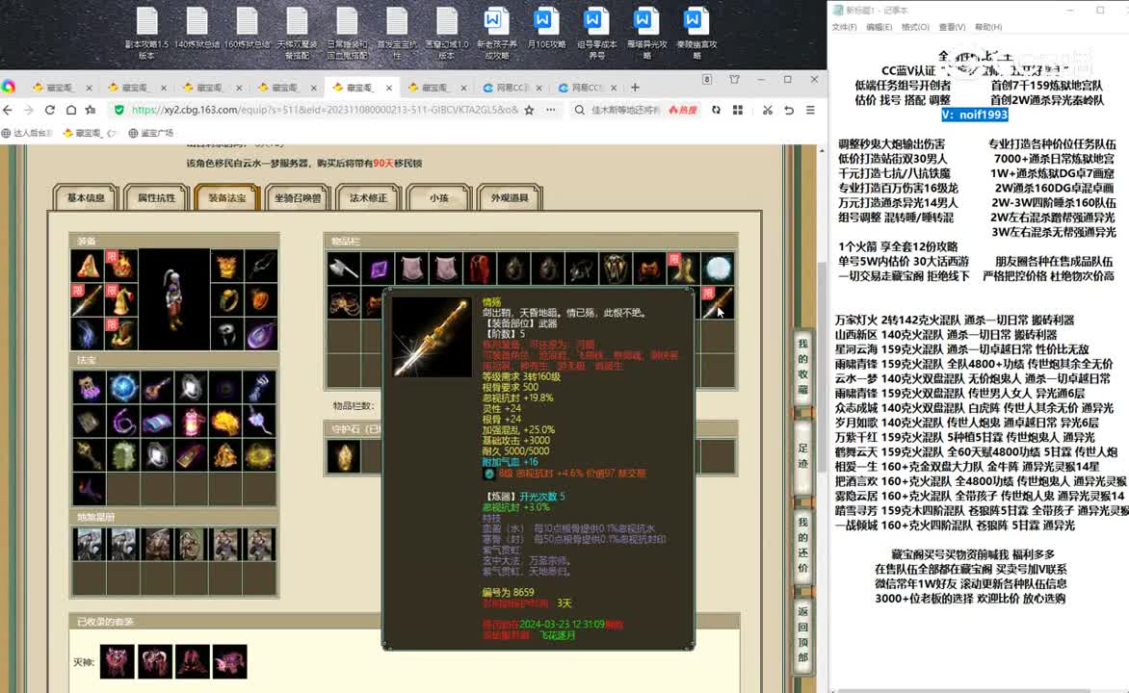Viewport: 1129px width, 693px height.
Task: Open the browser home page icon
Action: tap(70, 110)
